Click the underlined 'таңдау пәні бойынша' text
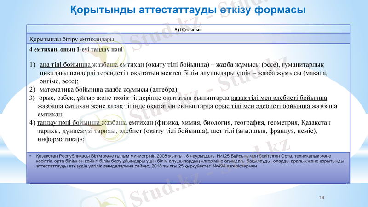The height and width of the screenshot is (207, 368). (x=69, y=122)
